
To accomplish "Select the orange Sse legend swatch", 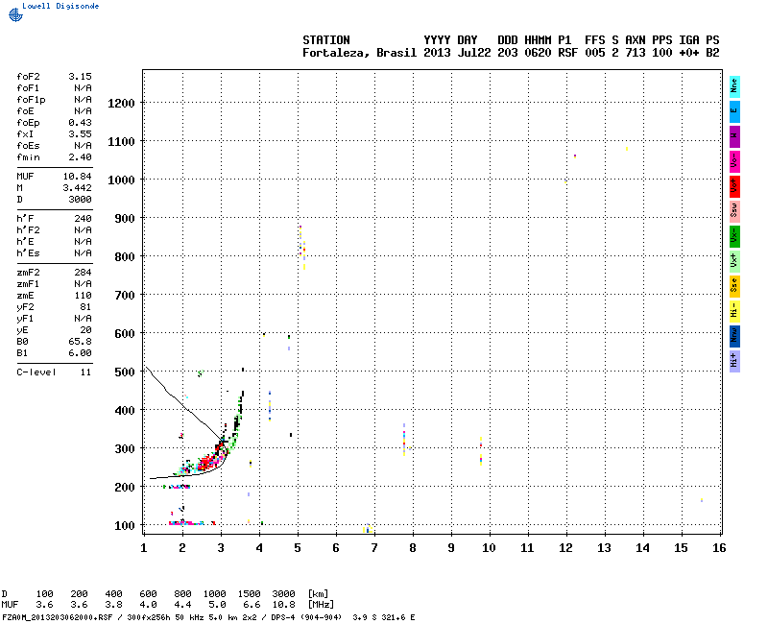I will click(734, 286).
